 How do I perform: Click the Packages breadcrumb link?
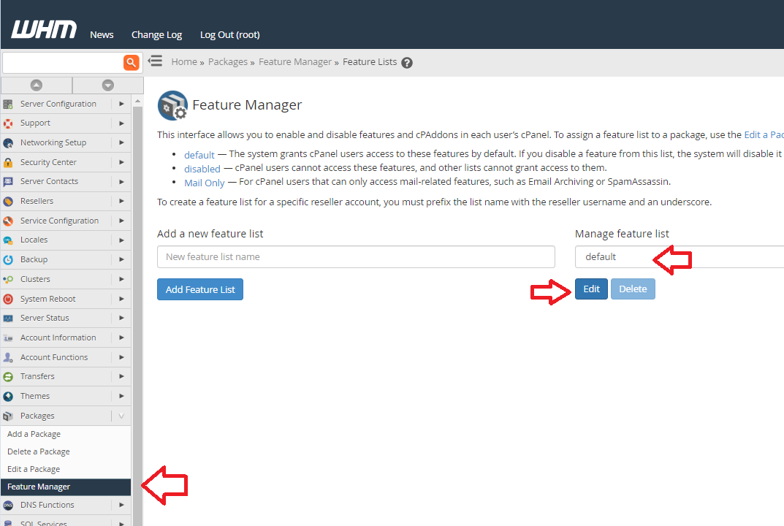[227, 62]
